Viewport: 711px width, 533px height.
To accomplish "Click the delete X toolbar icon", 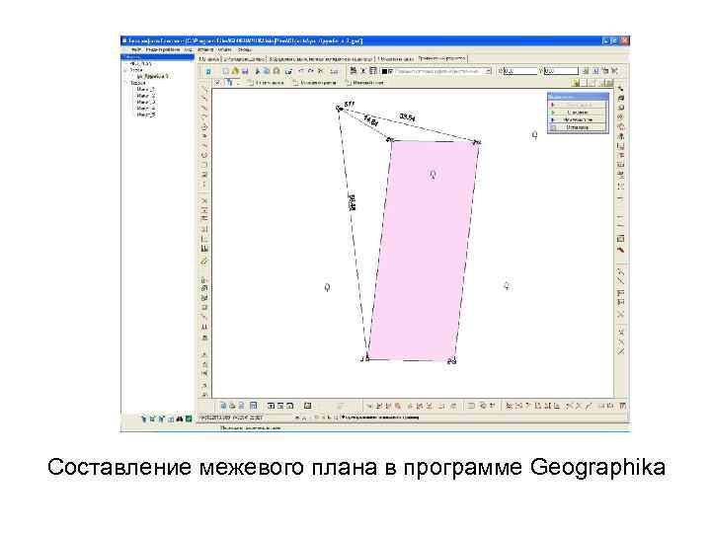I will (x=321, y=71).
